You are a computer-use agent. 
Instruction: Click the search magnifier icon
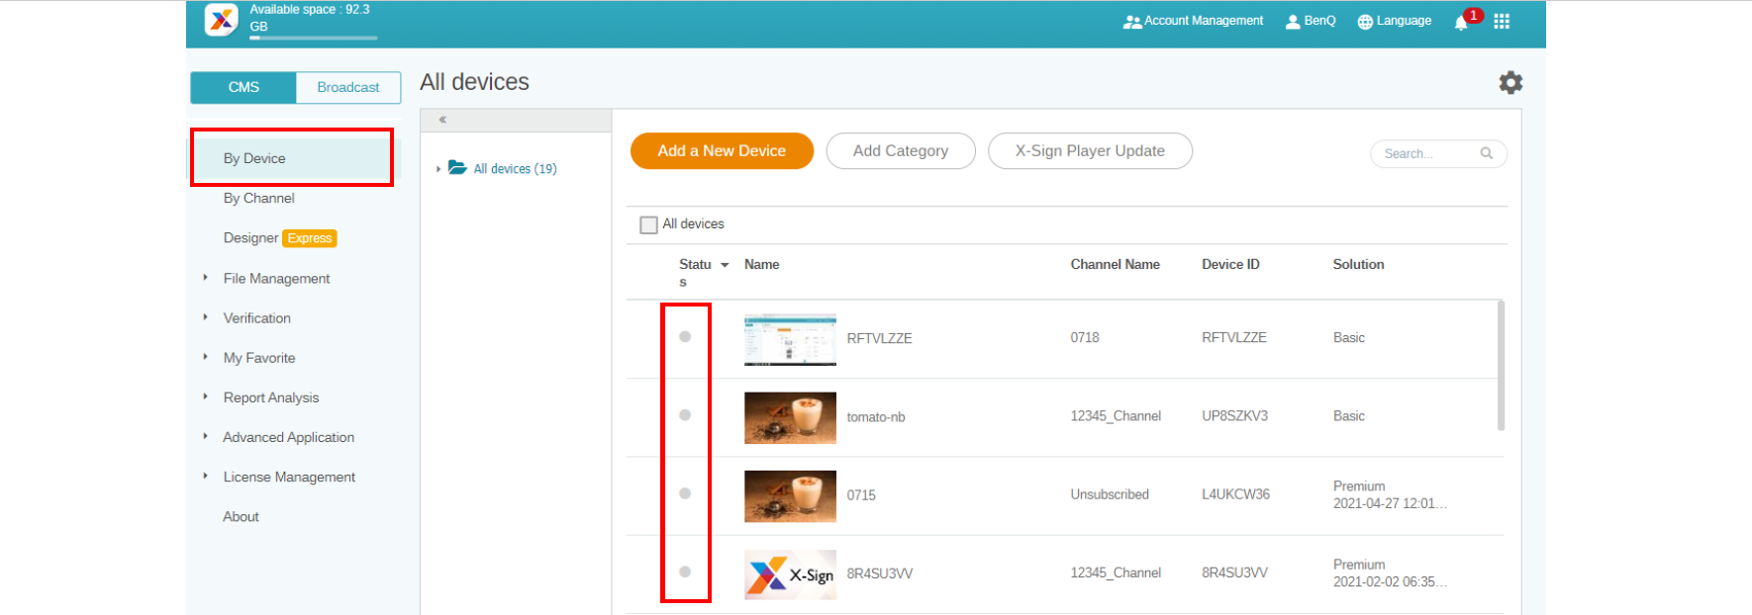[1486, 153]
